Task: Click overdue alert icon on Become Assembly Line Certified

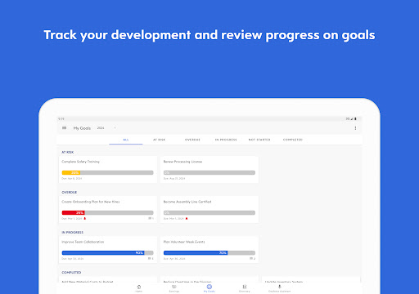Action: pos(187,218)
